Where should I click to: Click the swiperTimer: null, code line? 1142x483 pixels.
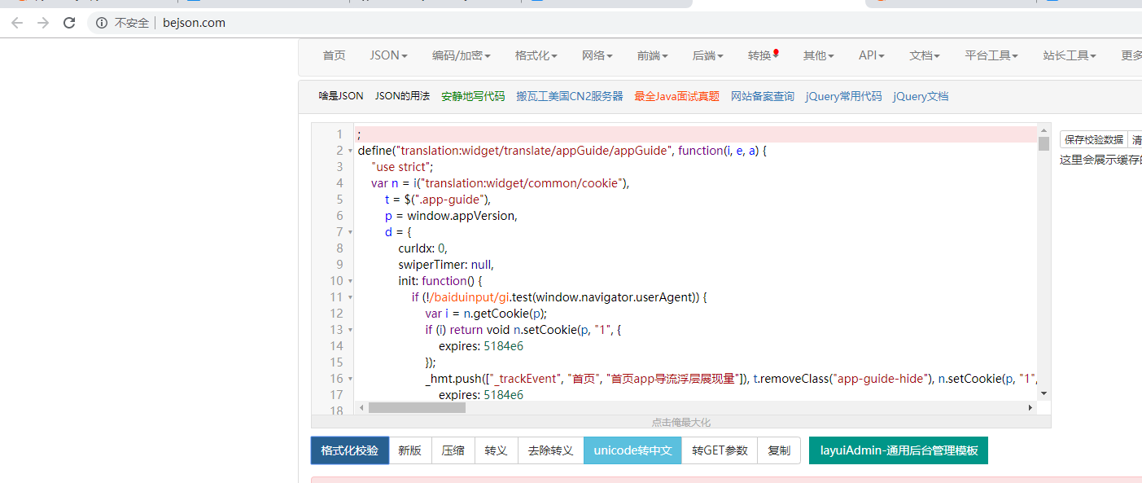tap(446, 265)
